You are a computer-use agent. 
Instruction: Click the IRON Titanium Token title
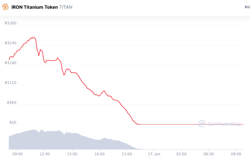click(34, 7)
